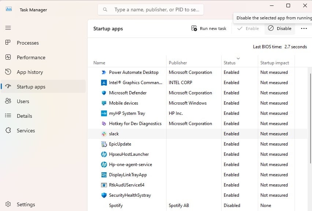This screenshot has width=312, height=211.
Task: Click the App history clock icon
Action: pyautogui.click(x=8, y=72)
